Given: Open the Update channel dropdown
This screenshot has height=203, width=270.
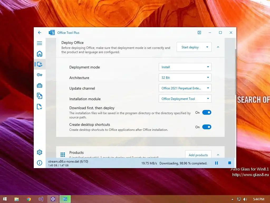Looking at the screenshot, I should [x=185, y=88].
